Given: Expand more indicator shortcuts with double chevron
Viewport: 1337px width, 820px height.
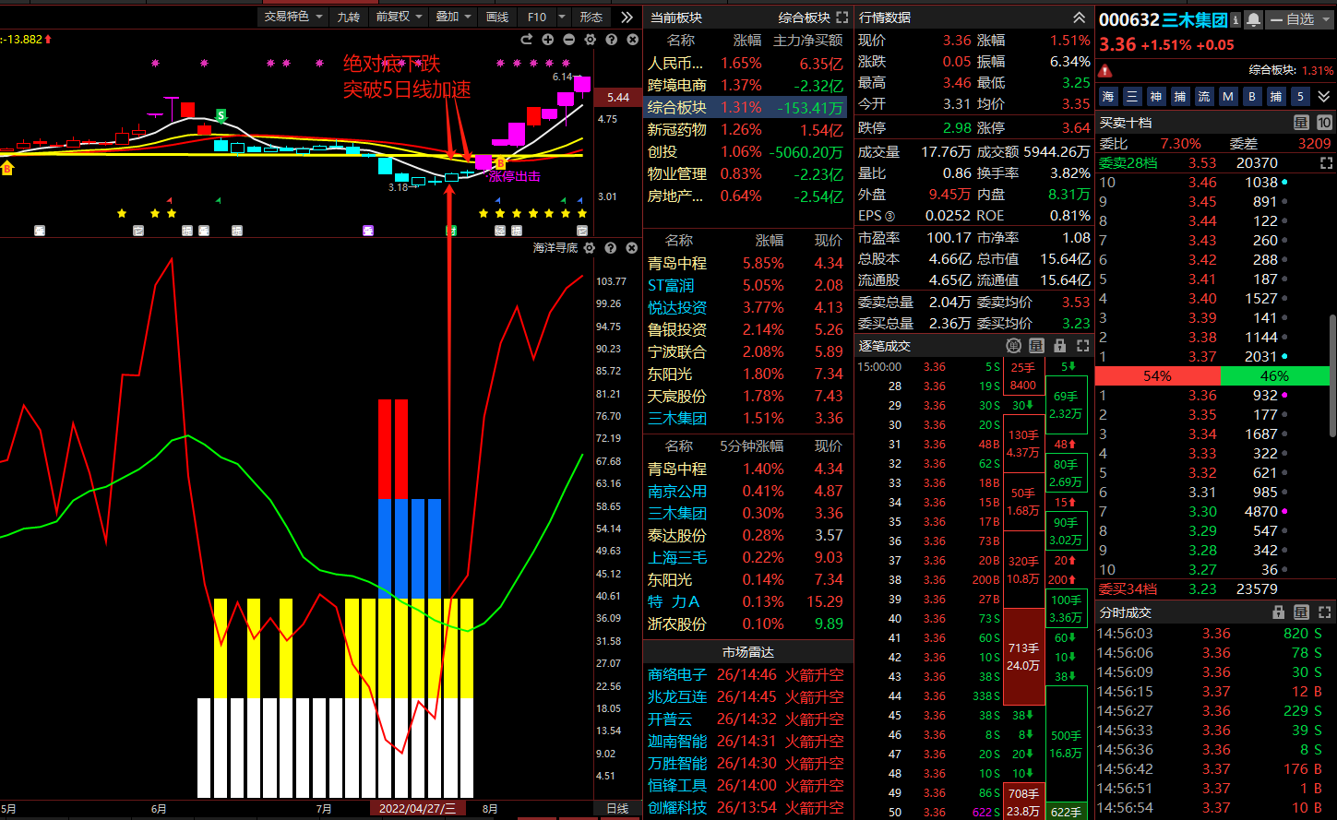Looking at the screenshot, I should 1324,96.
